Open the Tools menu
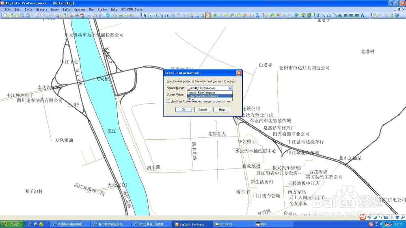 tap(28, 9)
